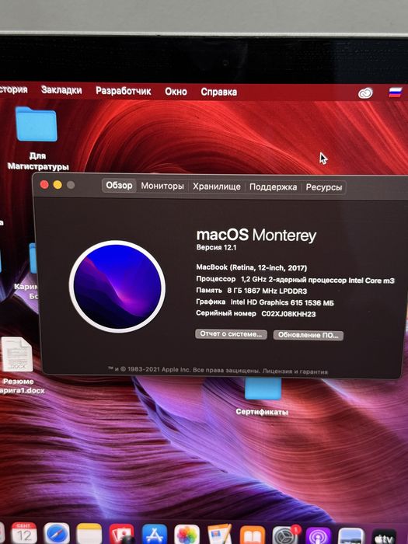Viewport: 408px width, 544px height.
Task: Open System Preferences with the notification badge
Action: (x=285, y=535)
